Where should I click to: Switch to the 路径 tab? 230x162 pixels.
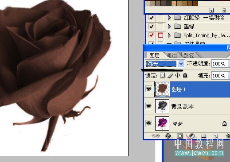coord(189,55)
